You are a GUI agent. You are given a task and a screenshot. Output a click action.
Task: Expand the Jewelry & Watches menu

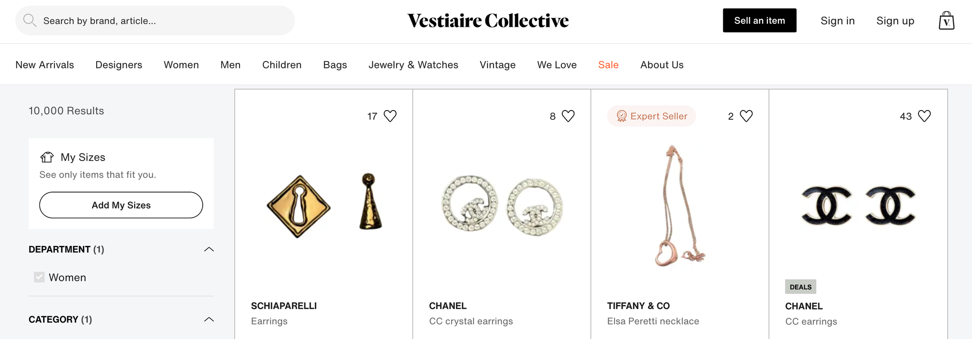coord(413,65)
